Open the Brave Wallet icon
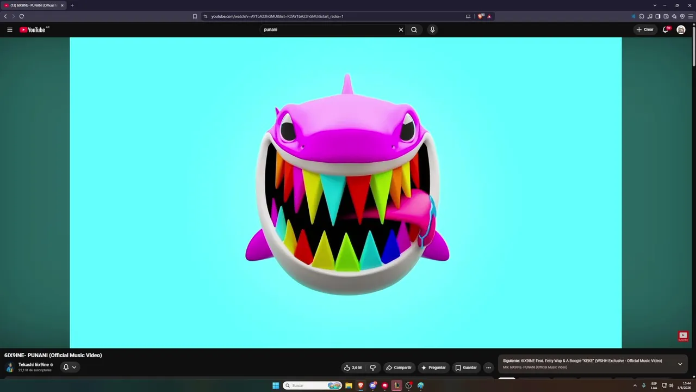Screen dimensions: 696x392 point(666,16)
